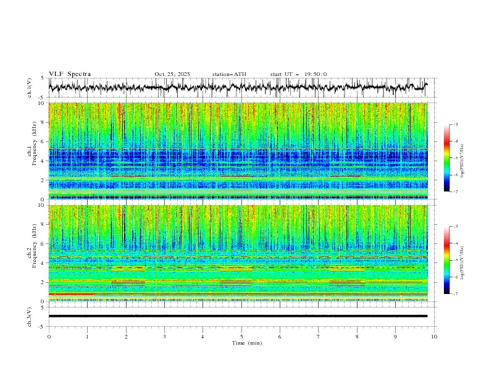Click the 'station=ATH' label

pyautogui.click(x=229, y=74)
